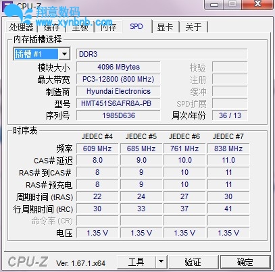Click the JEDEC #4 empty 命令率 cell
Viewport: 275px width, 272px height.
[x=97, y=221]
